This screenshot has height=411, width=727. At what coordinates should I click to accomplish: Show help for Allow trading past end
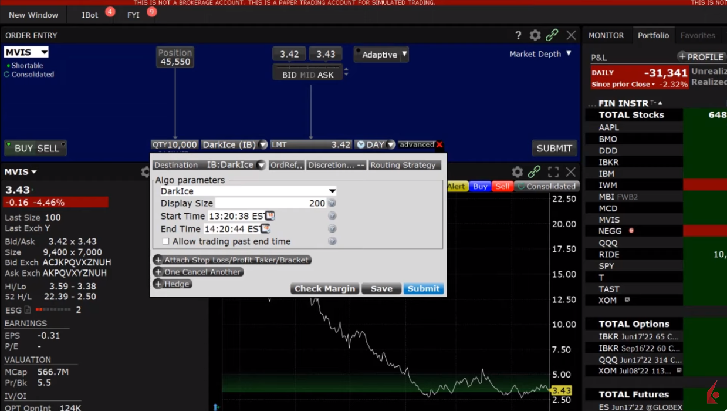(332, 241)
